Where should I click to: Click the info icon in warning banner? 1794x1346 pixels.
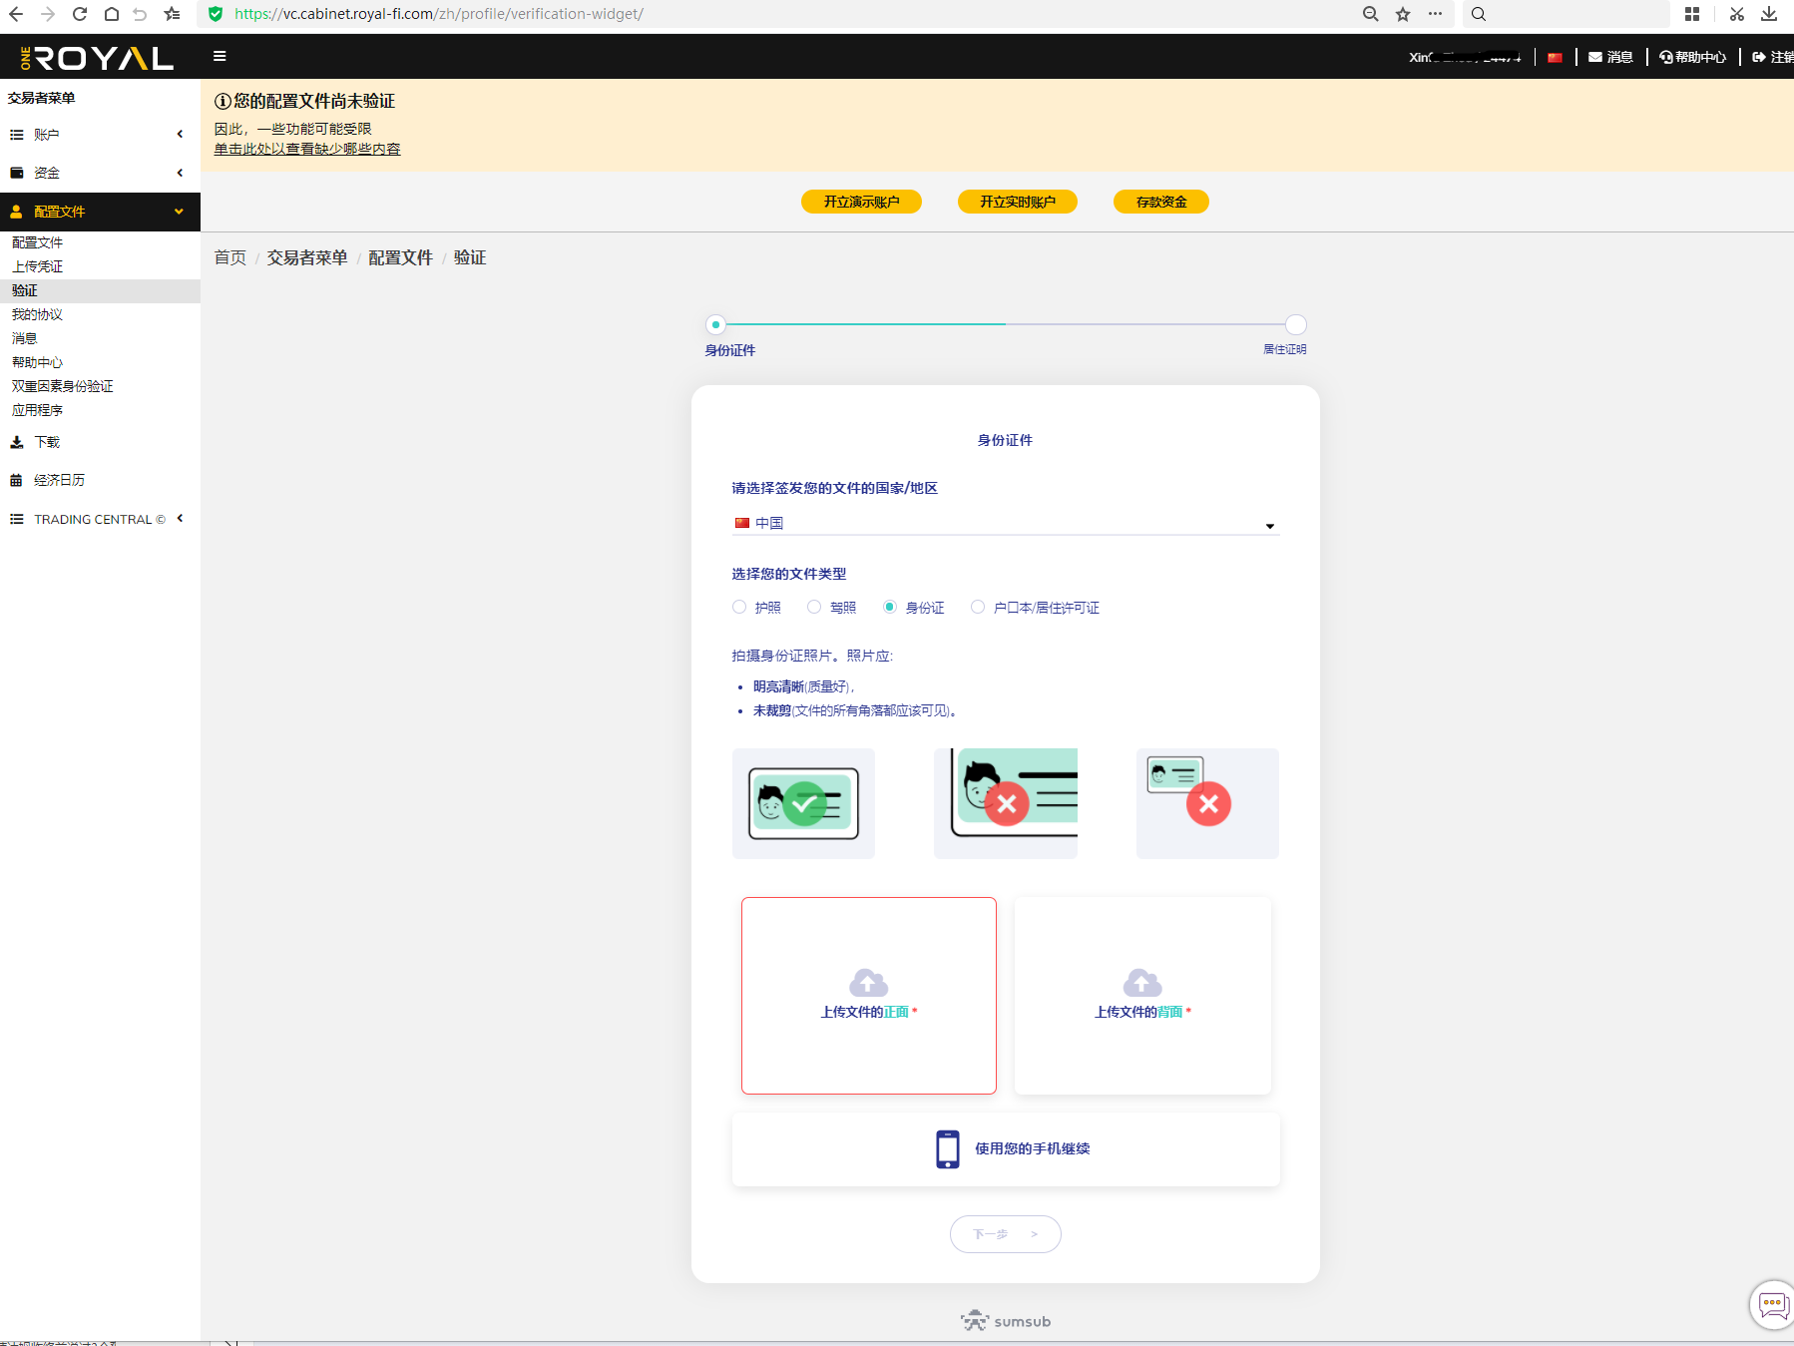click(x=223, y=102)
